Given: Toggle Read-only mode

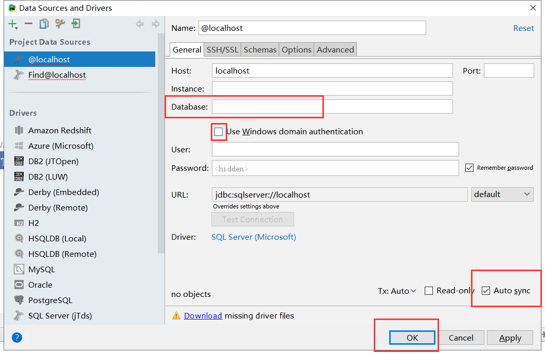Looking at the screenshot, I should [x=429, y=290].
